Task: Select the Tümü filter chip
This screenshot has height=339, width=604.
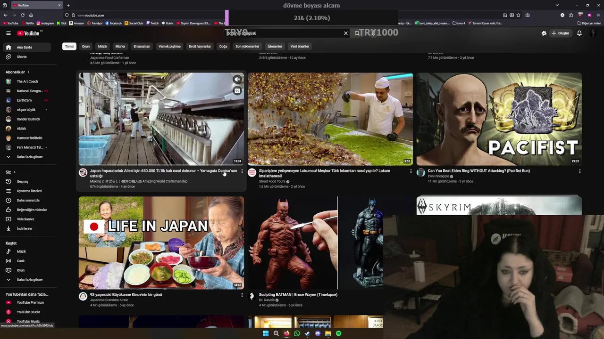Action: coord(69,46)
